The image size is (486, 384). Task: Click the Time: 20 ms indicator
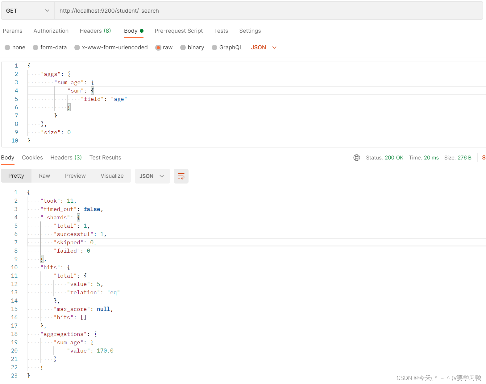(424, 158)
